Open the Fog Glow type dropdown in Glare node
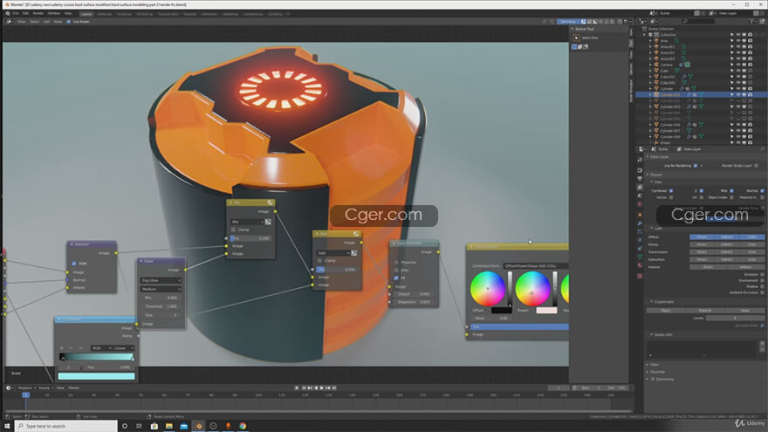This screenshot has height=432, width=768. 161,280
